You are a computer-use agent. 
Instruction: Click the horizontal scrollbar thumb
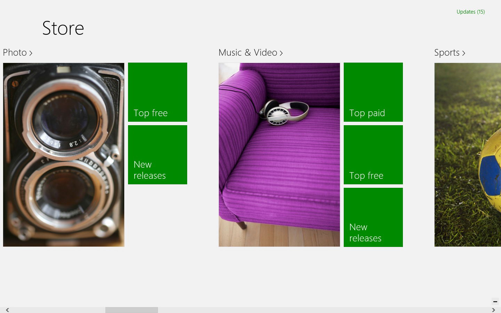(132, 310)
